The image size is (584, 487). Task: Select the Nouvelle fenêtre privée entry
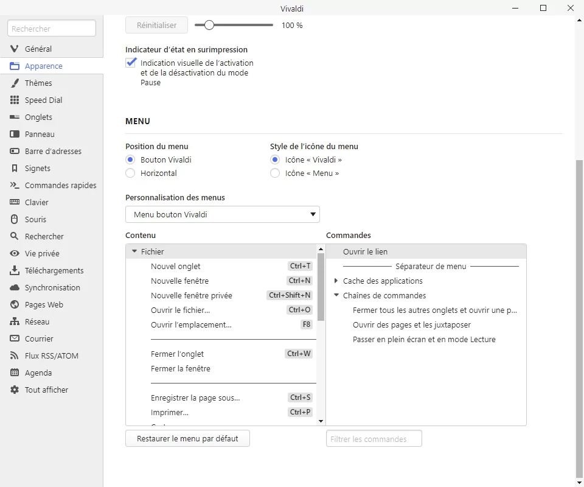[x=221, y=295]
